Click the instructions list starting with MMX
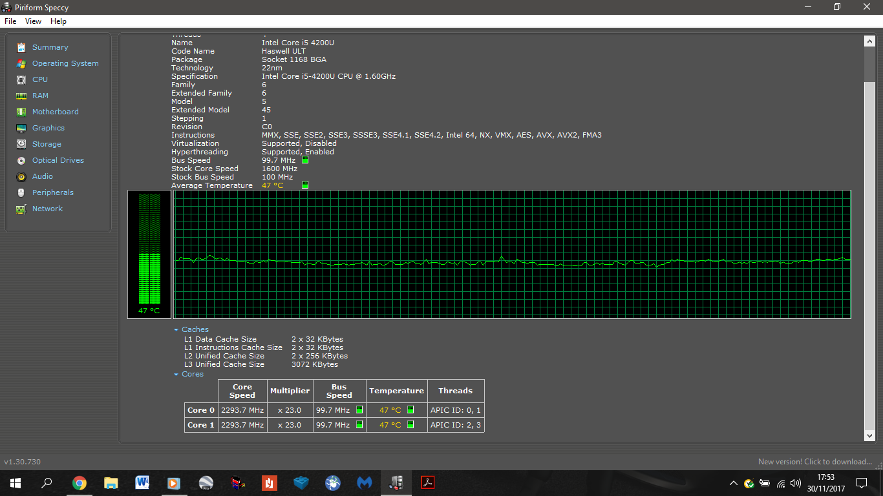The image size is (883, 496). tap(432, 135)
